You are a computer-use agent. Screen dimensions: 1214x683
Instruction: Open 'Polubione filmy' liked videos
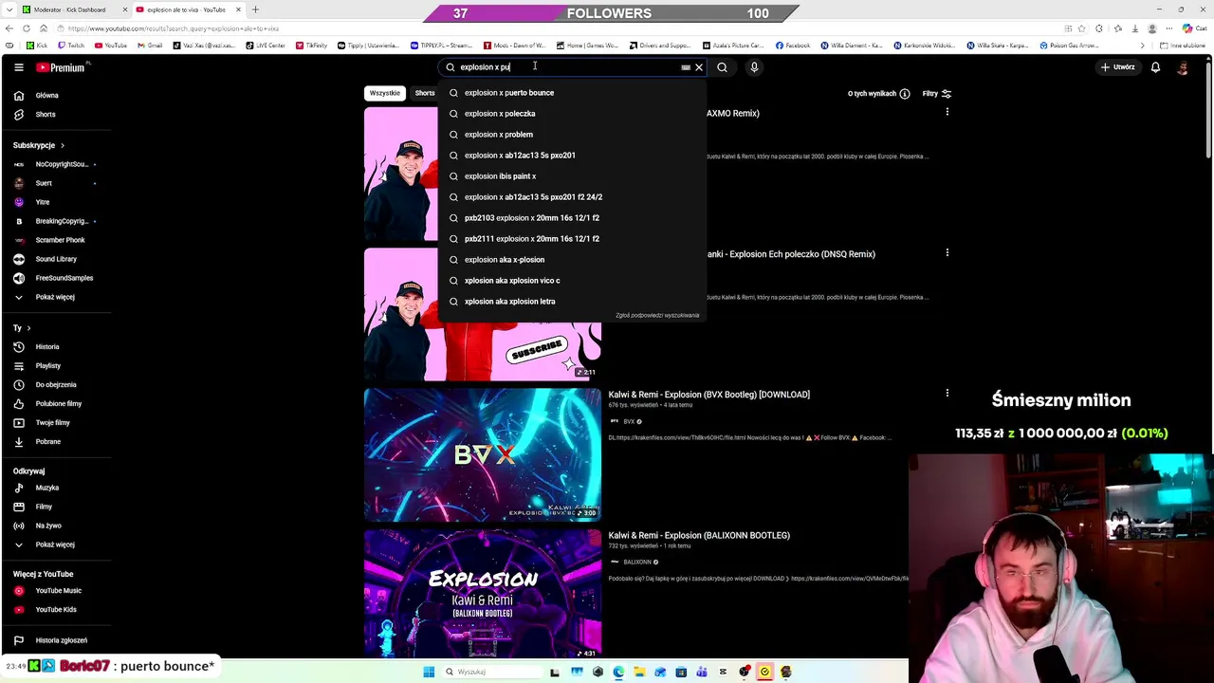(x=57, y=404)
